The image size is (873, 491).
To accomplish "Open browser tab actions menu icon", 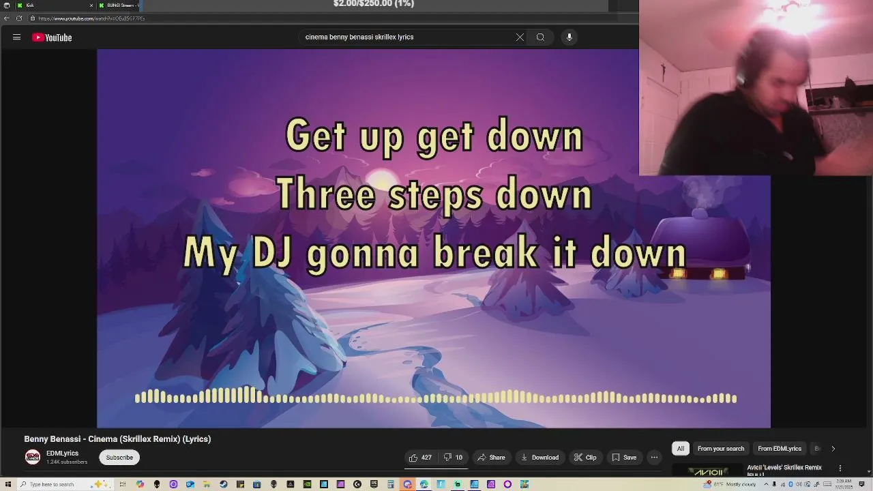I will [x=7, y=5].
